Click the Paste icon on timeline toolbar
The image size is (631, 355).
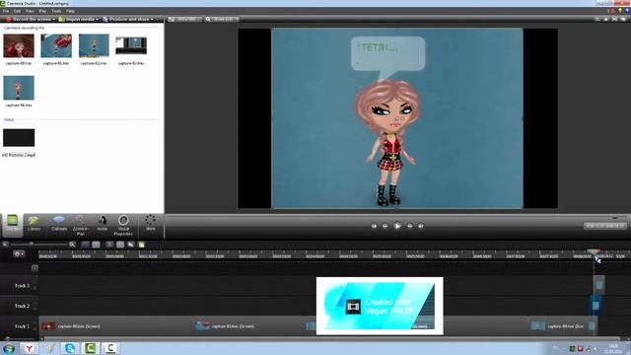coord(141,245)
